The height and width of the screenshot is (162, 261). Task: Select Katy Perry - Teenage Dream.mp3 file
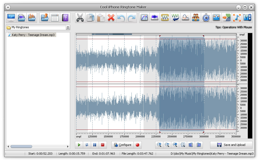33,35
